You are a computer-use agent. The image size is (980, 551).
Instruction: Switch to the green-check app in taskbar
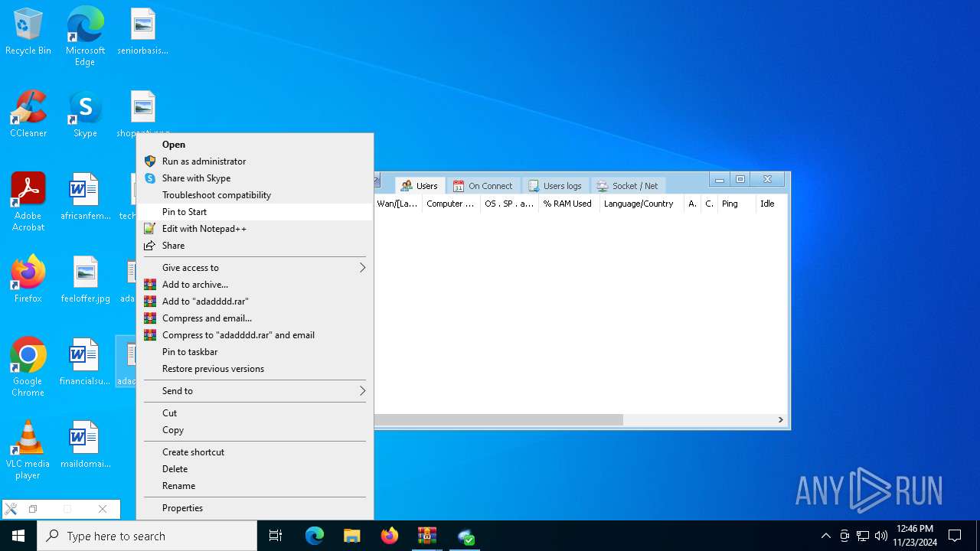(465, 536)
